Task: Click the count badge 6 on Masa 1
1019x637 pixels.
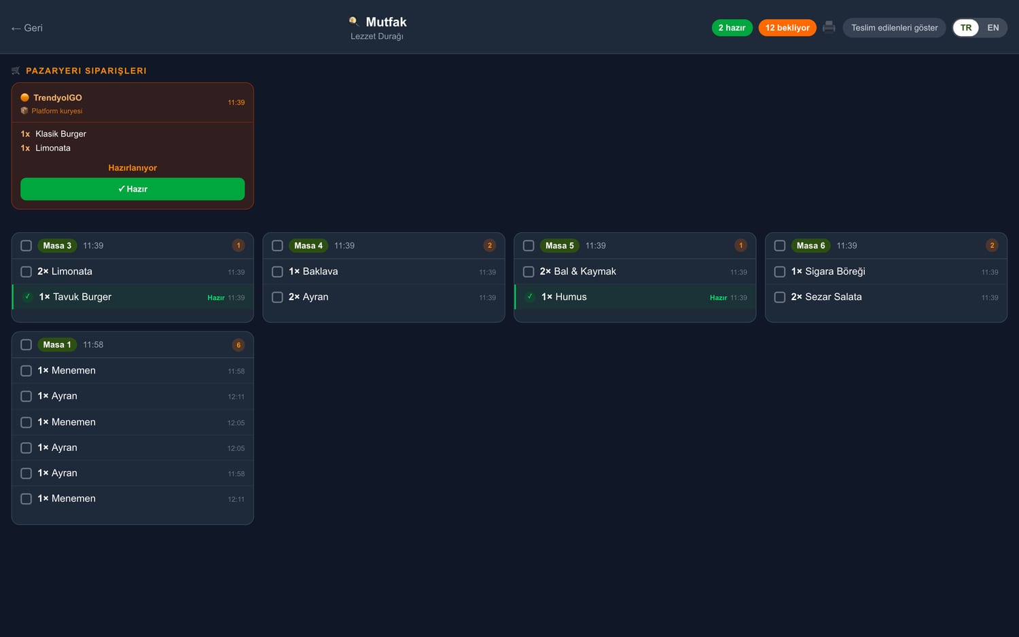Action: click(238, 345)
